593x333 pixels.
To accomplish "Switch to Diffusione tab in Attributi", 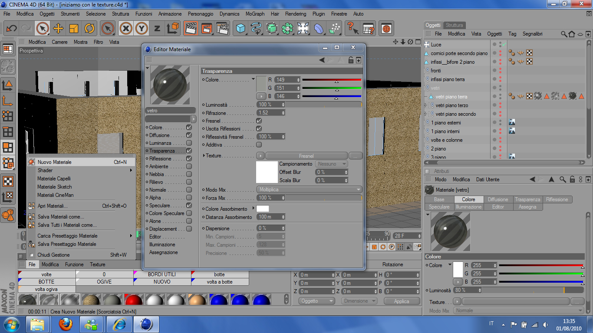I will [498, 199].
